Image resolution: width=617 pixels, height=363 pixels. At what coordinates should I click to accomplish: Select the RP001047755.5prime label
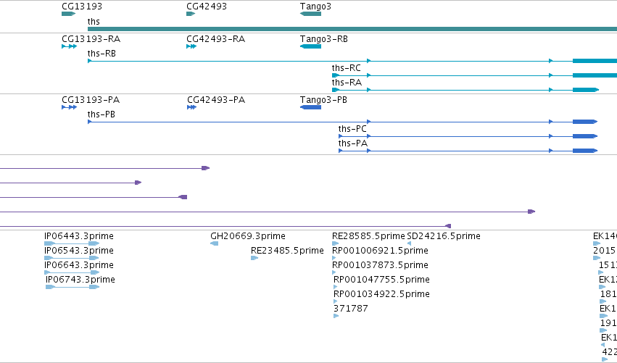[x=381, y=280]
